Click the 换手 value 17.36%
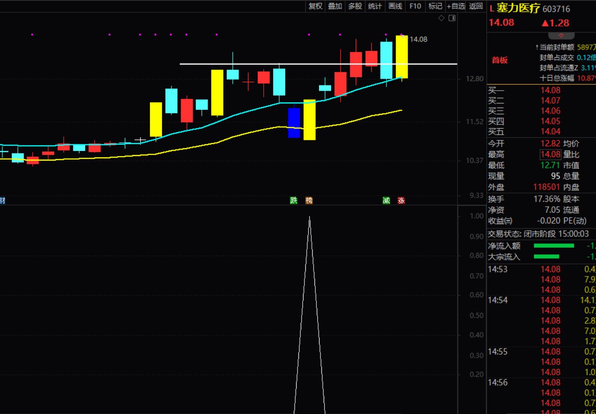 point(547,199)
